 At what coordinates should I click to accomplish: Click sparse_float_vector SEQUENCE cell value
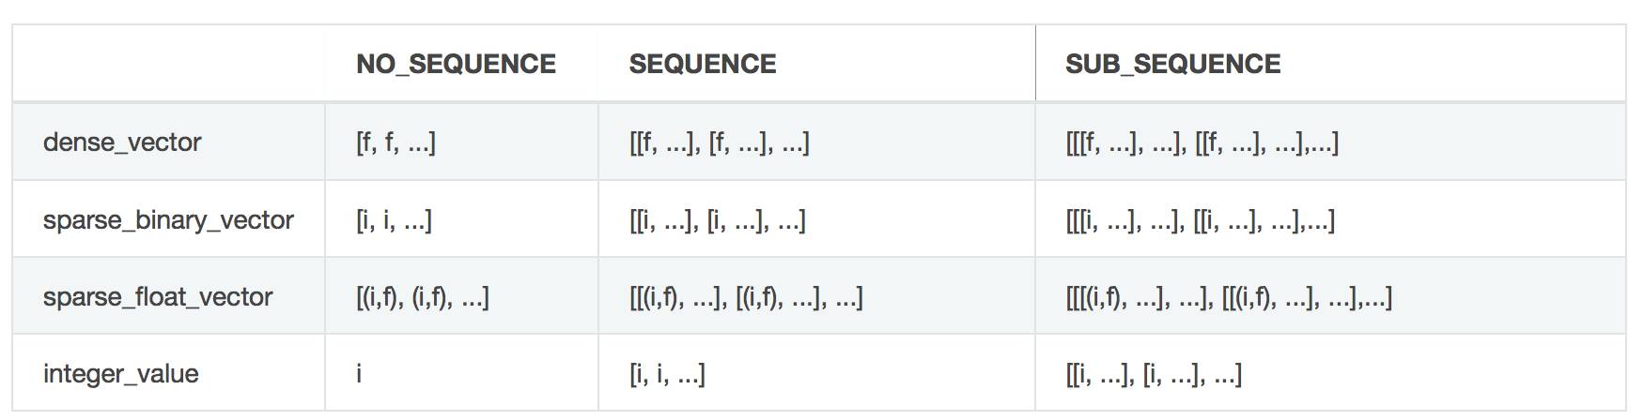click(745, 297)
